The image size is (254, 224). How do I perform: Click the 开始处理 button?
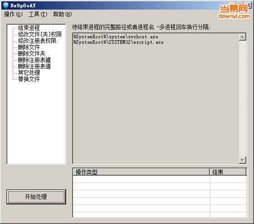tap(36, 197)
